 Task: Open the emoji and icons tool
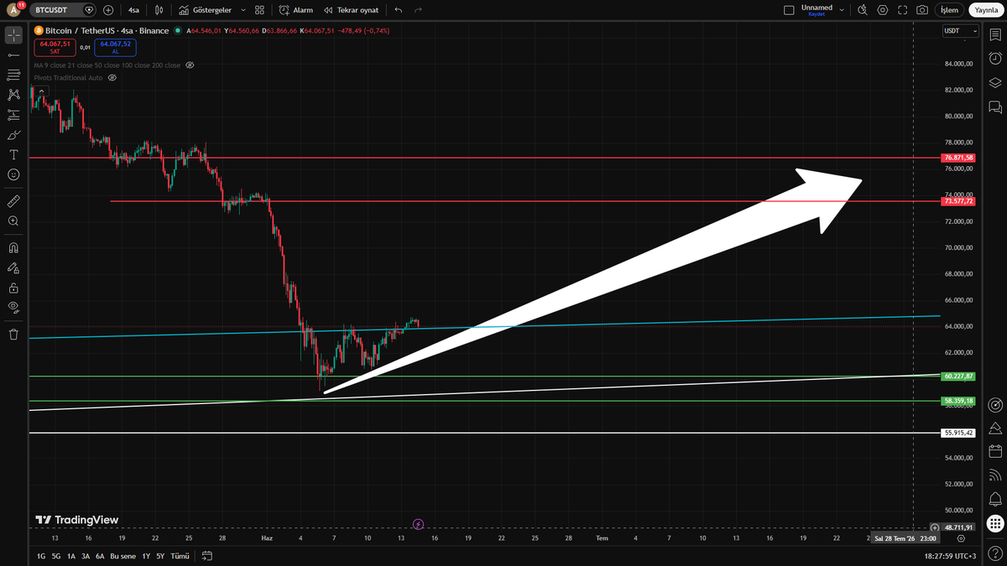pos(13,174)
